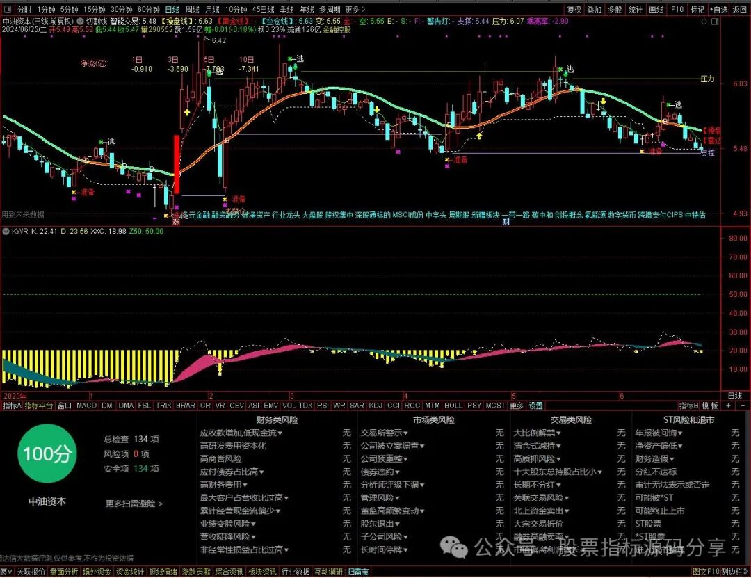The width and height of the screenshot is (751, 578).
Task: Select the BRAR indicator tab
Action: [x=186, y=406]
